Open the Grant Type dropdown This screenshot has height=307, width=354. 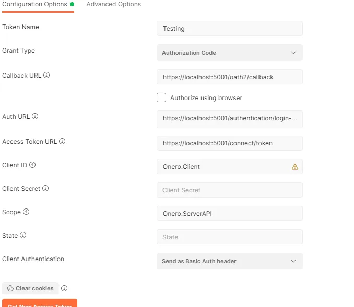[229, 53]
